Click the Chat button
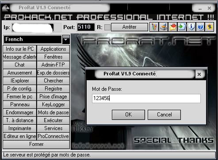The width and height of the screenshot is (218, 160). (20, 65)
